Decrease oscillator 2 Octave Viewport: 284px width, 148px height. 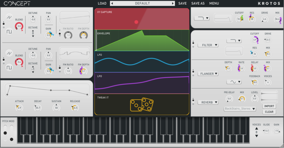pyautogui.click(x=33, y=72)
